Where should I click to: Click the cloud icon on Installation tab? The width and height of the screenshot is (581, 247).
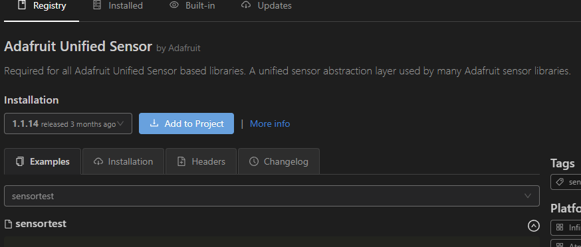pos(98,161)
